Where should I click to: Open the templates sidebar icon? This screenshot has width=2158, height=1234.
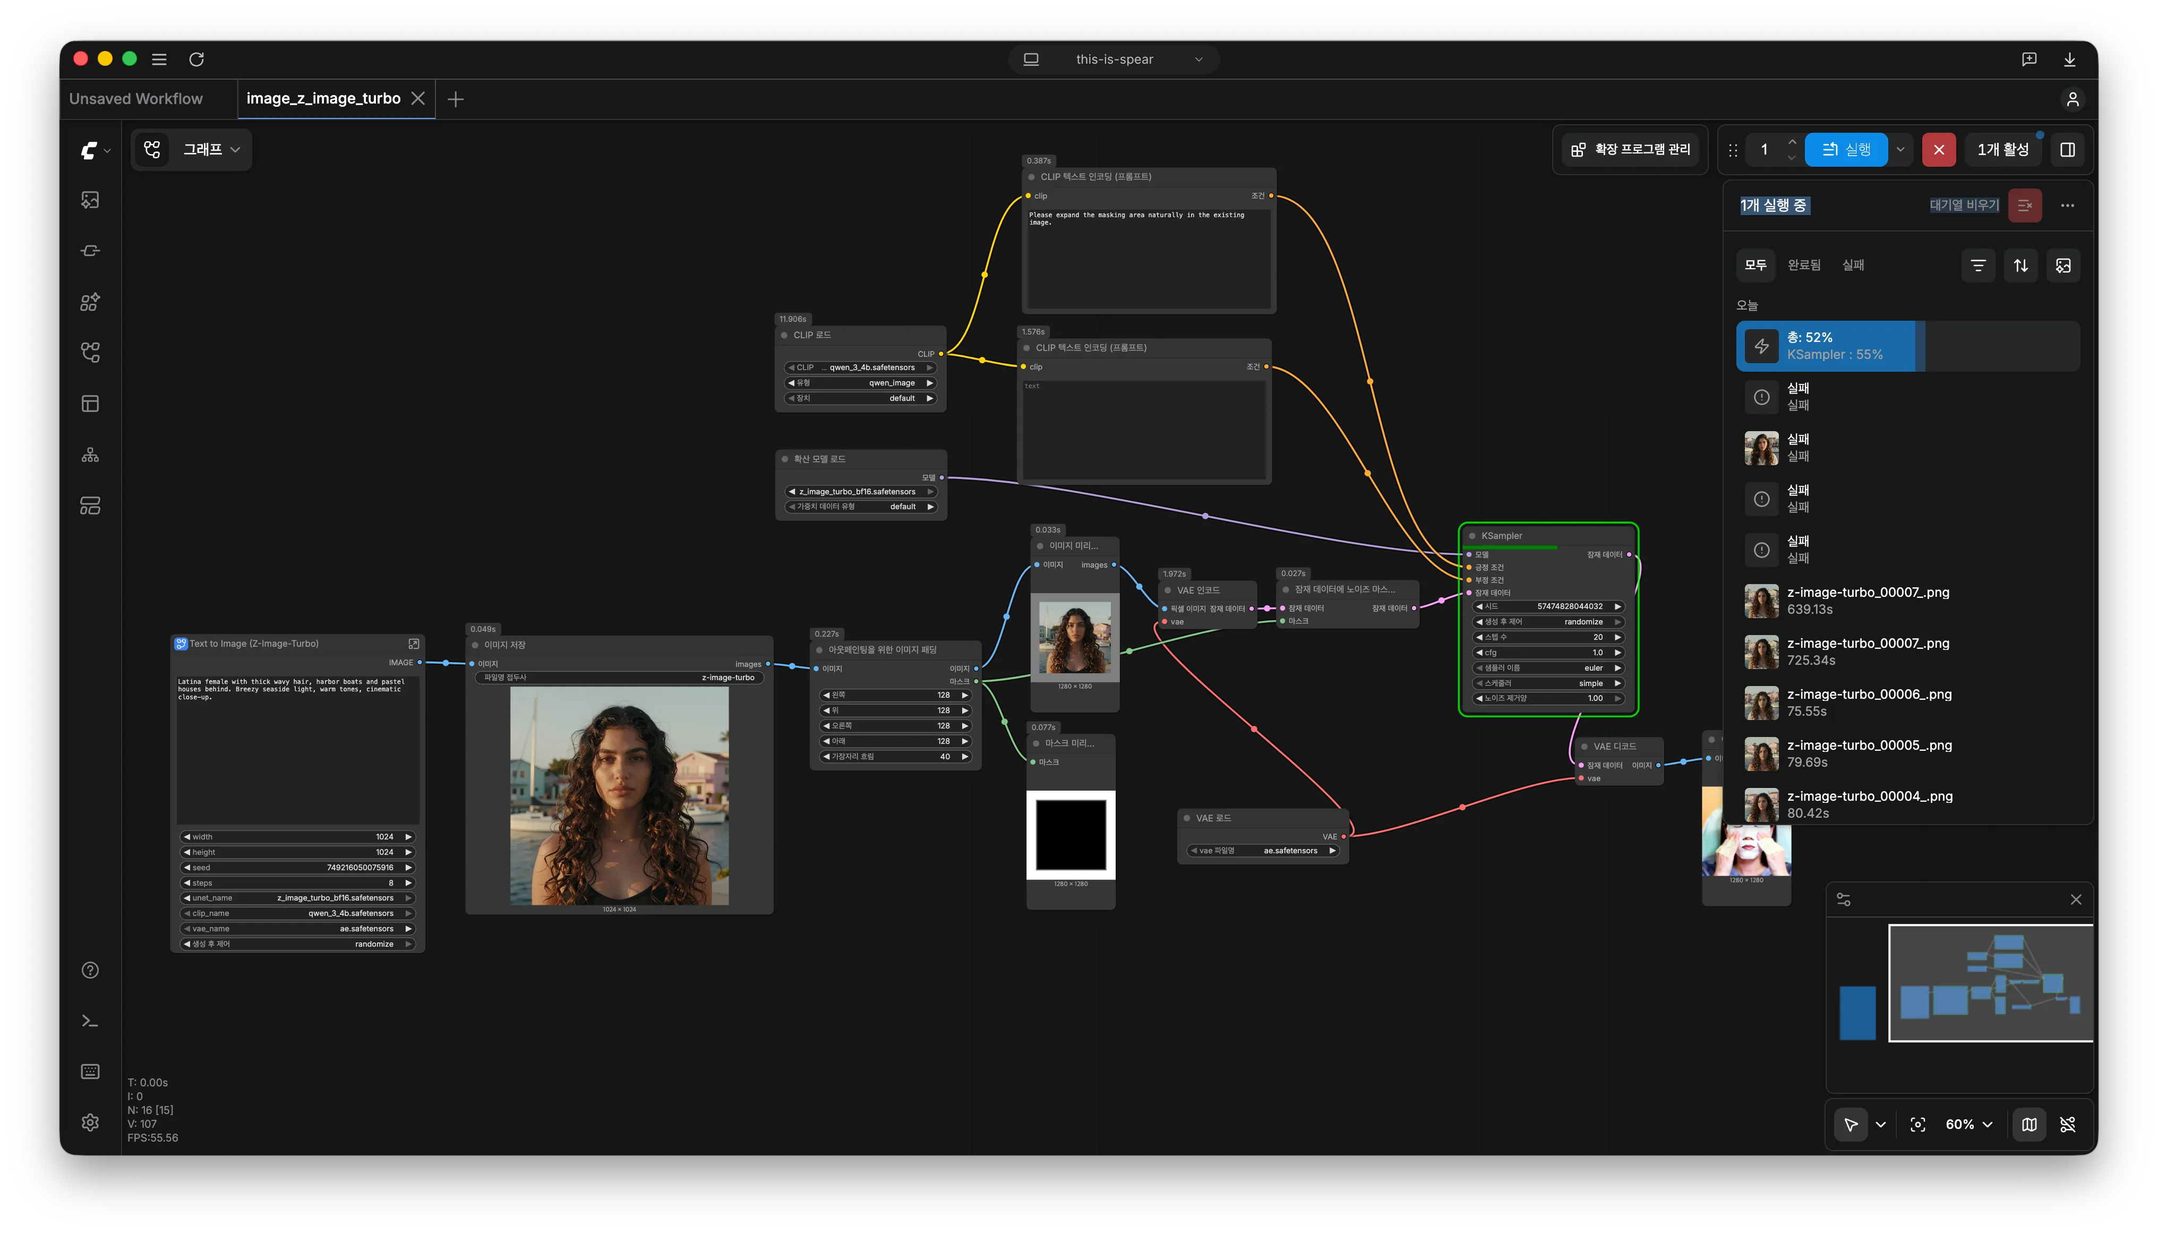tap(90, 506)
